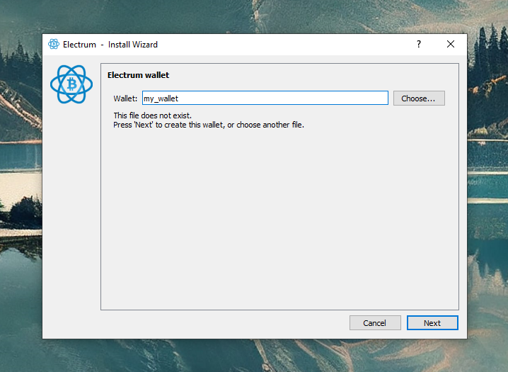Screen dimensions: 508x372
Task: Click the small Electrum icon in title bar
Action: (x=54, y=44)
